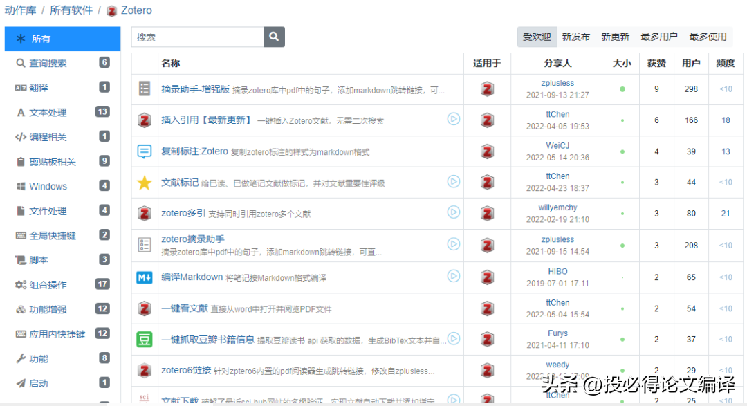747x406 pixels.
Task: Click the zotero6链接 row action icon
Action: pos(145,370)
